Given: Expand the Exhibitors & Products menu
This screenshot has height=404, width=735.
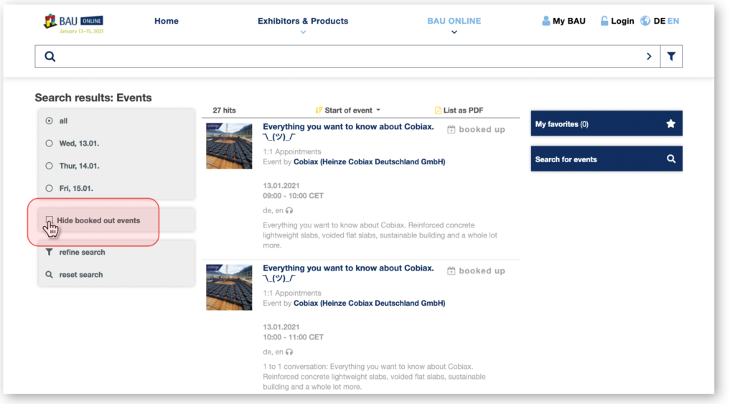Looking at the screenshot, I should point(303,22).
